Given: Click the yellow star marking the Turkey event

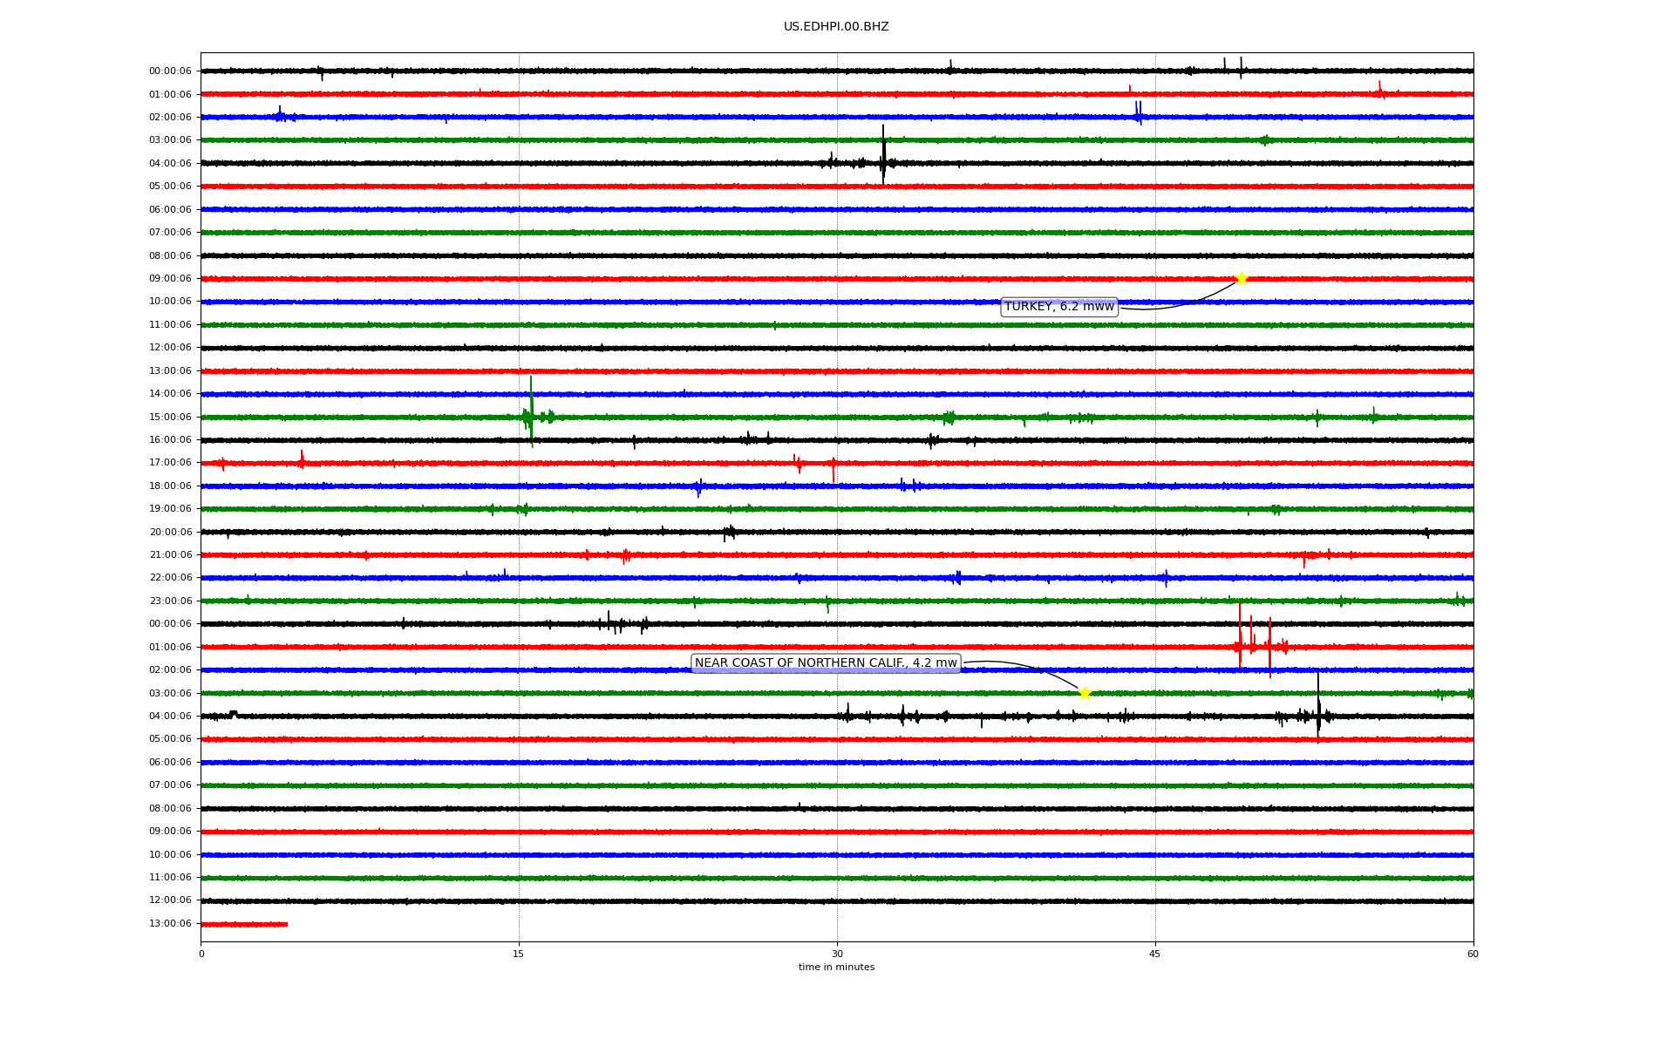Looking at the screenshot, I should click(x=1242, y=279).
